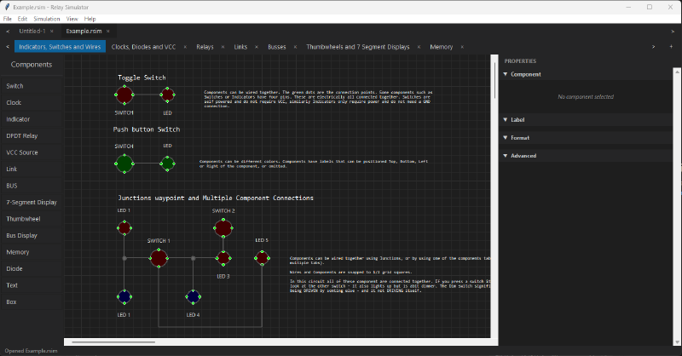Switch to the Relays page tab
This screenshot has width=682, height=356.
tap(205, 47)
